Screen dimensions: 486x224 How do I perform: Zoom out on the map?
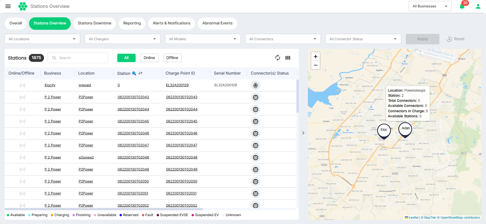pyautogui.click(x=316, y=65)
